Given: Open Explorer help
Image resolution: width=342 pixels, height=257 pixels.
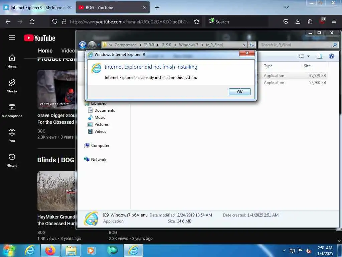Looking at the screenshot, I should tap(332, 56).
